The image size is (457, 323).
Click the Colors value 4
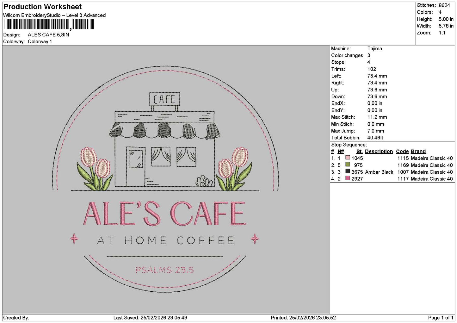point(440,12)
